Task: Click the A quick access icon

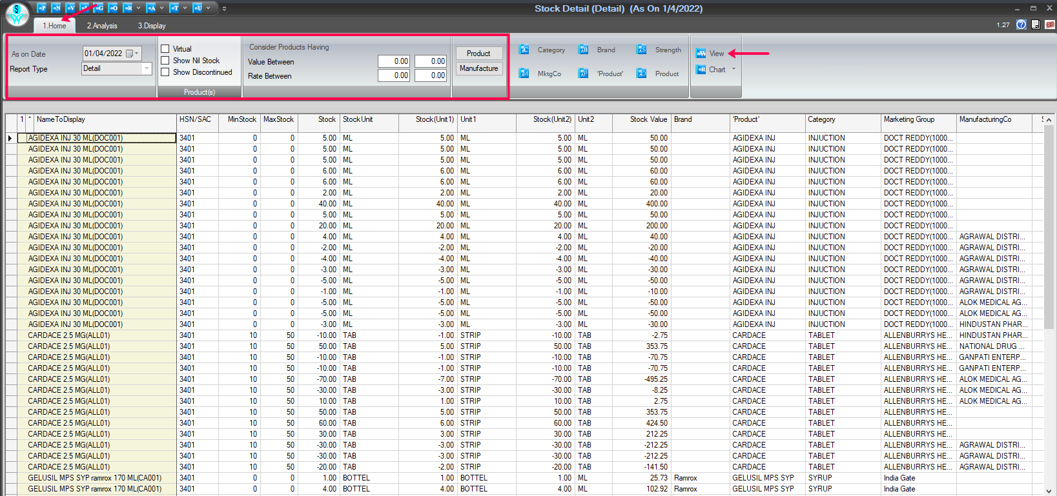Action: tap(150, 8)
